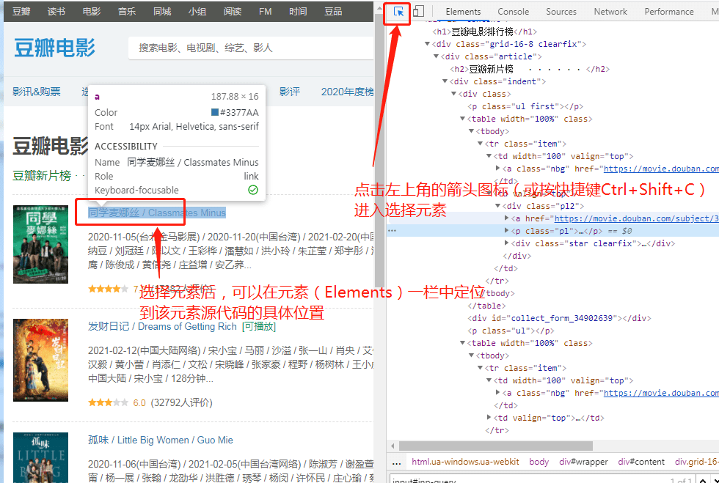Select div#content in the DevTools breadcrumb
719x483 pixels.
tap(641, 462)
